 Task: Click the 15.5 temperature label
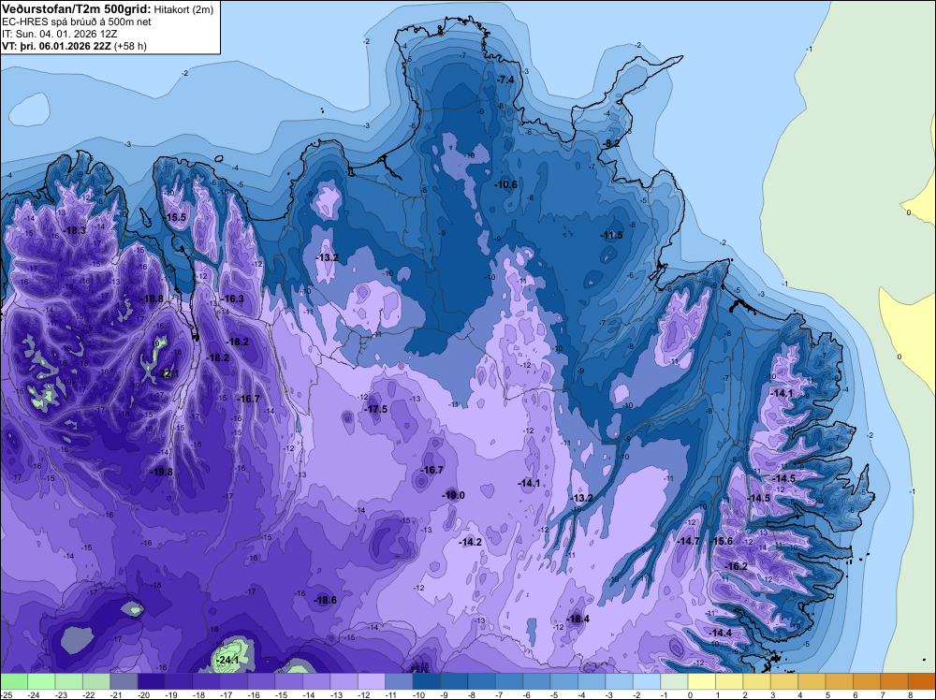176,217
